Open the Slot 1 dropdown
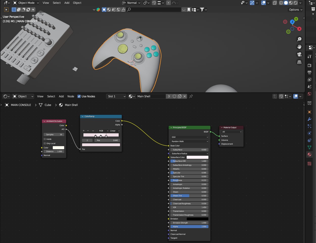 116,96
